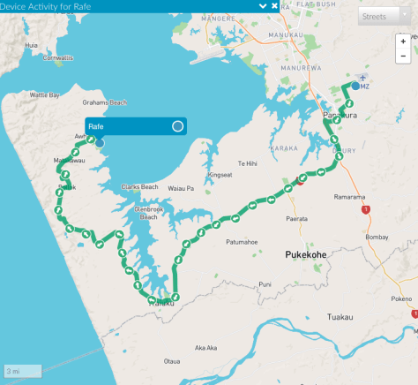Toggle the circle in Rafe label
This screenshot has width=418, height=385.
pyautogui.click(x=177, y=126)
